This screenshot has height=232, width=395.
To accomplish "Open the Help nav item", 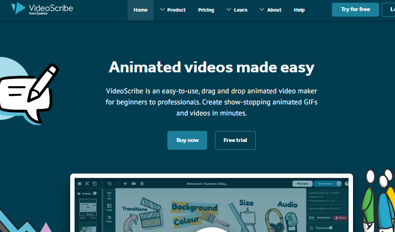I will (x=299, y=10).
